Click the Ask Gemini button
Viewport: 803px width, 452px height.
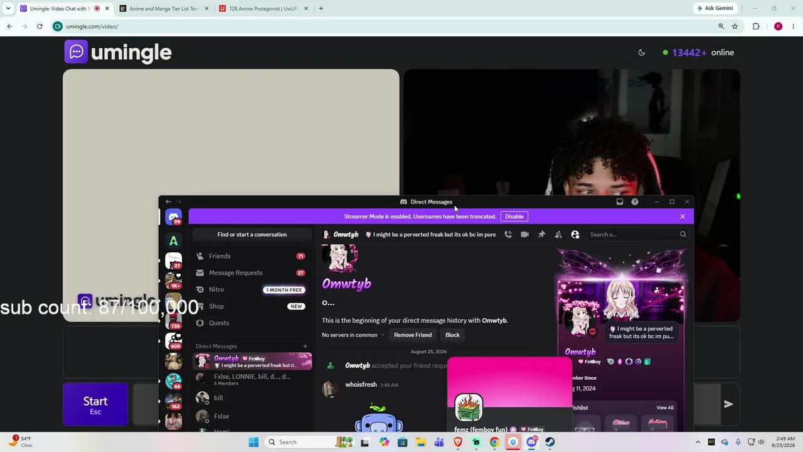(715, 8)
